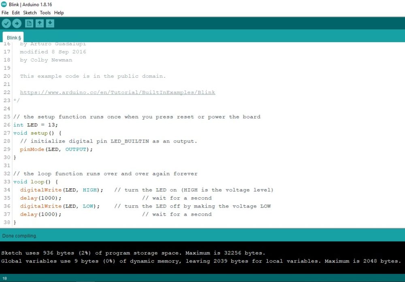Click the pinMode(LED, OUTPUT) statement
405x282 pixels.
56,149
